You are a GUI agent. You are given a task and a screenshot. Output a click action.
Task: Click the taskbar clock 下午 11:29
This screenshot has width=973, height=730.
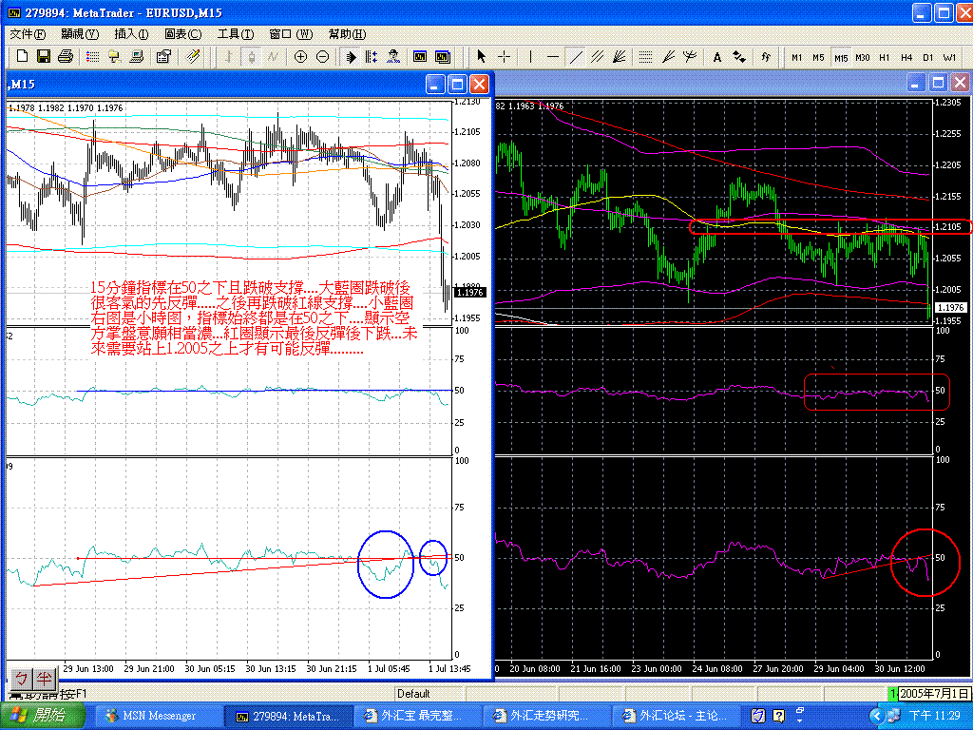click(x=934, y=717)
